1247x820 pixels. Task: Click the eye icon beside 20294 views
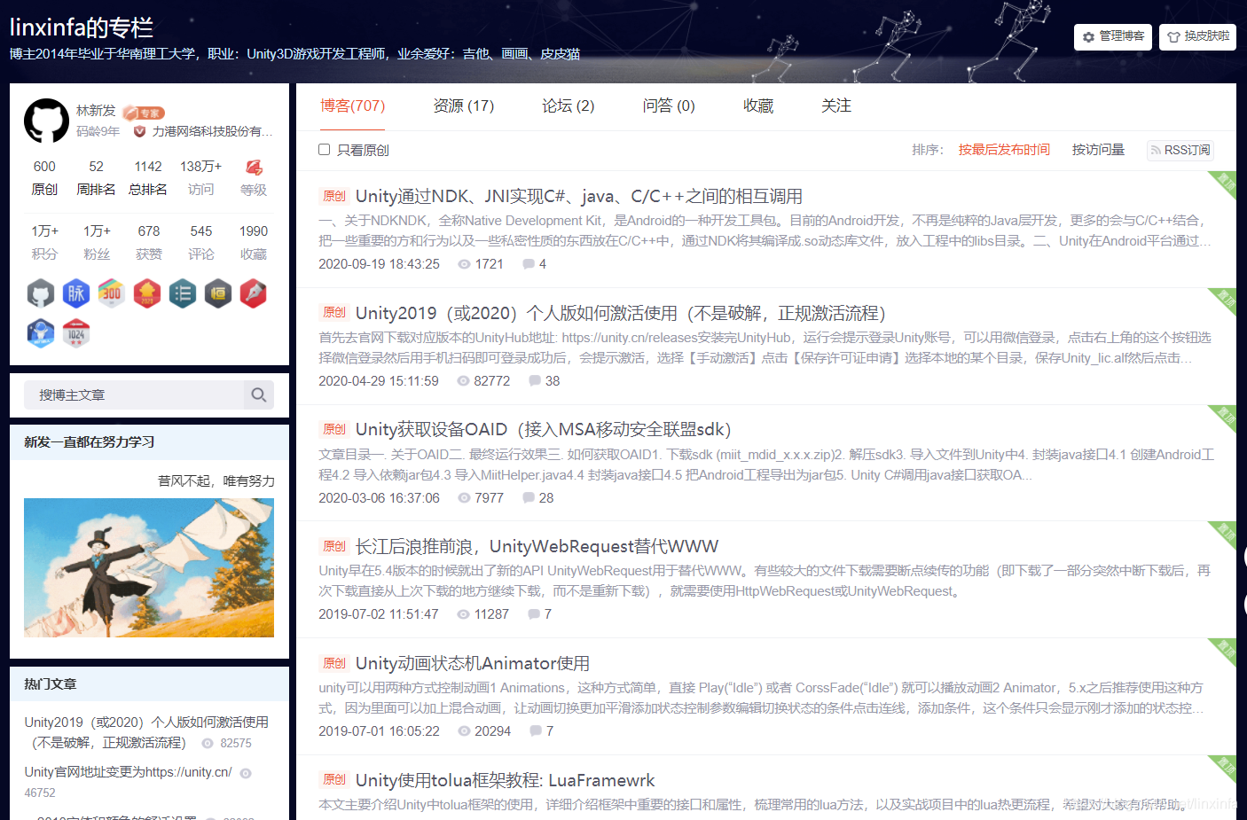pyautogui.click(x=464, y=731)
